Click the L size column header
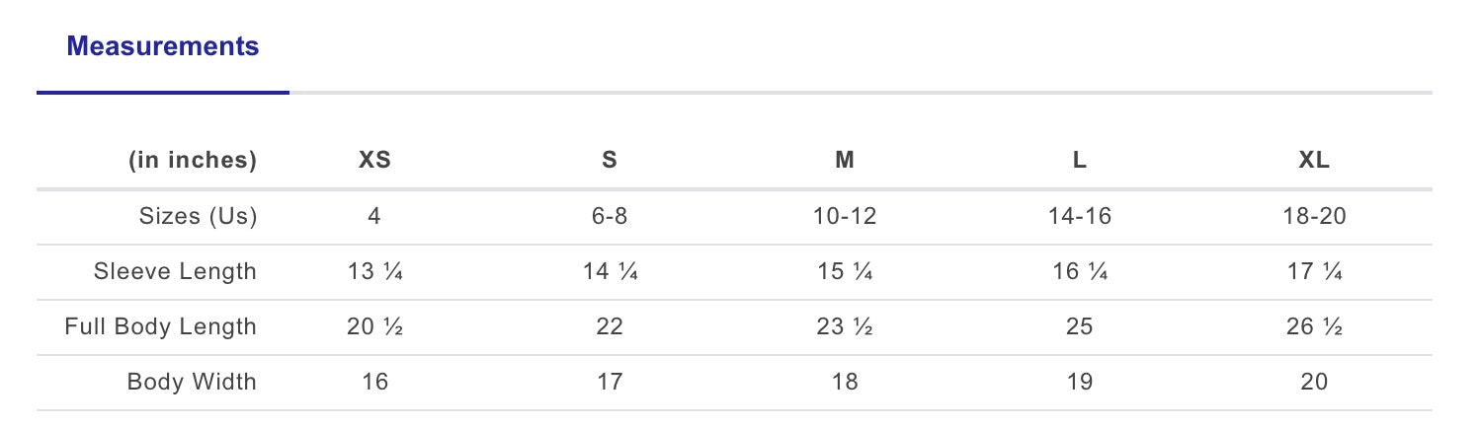This screenshot has width=1480, height=428. point(1080,161)
